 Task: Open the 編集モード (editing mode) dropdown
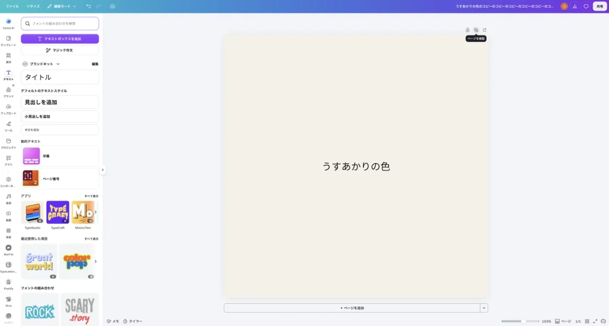point(62,6)
